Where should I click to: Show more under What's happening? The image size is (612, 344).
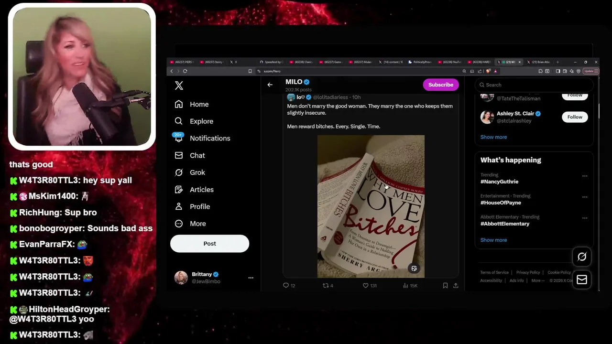(493, 240)
